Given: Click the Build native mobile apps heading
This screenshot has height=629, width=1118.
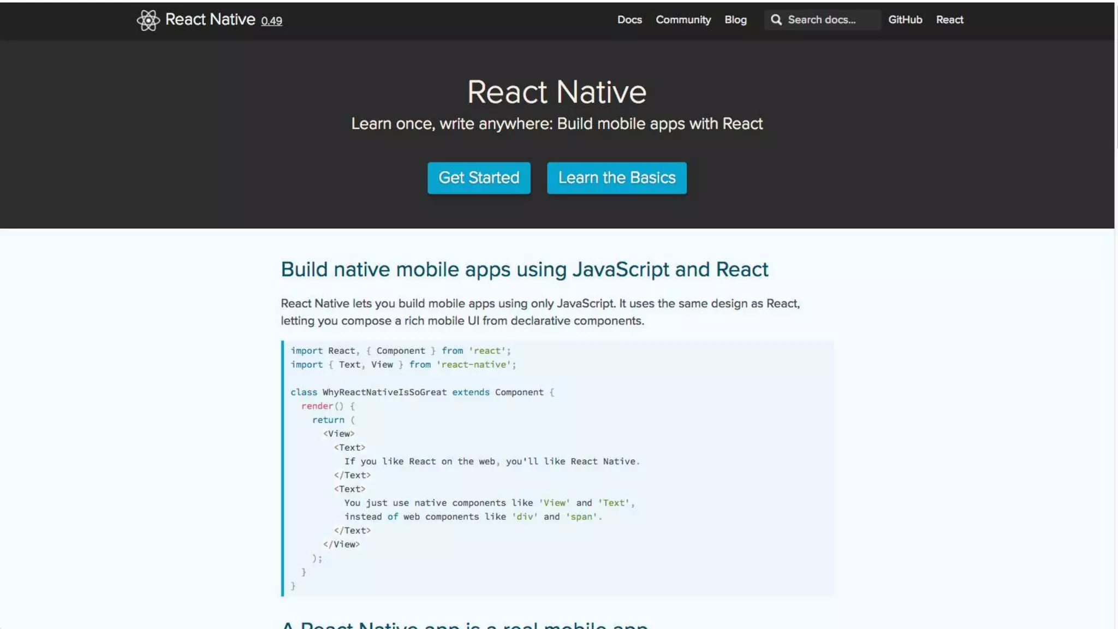Looking at the screenshot, I should point(524,269).
